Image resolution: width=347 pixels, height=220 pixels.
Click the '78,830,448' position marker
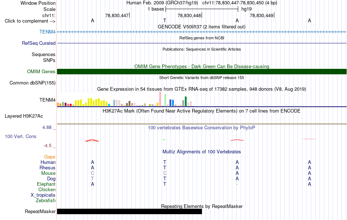point(189,15)
